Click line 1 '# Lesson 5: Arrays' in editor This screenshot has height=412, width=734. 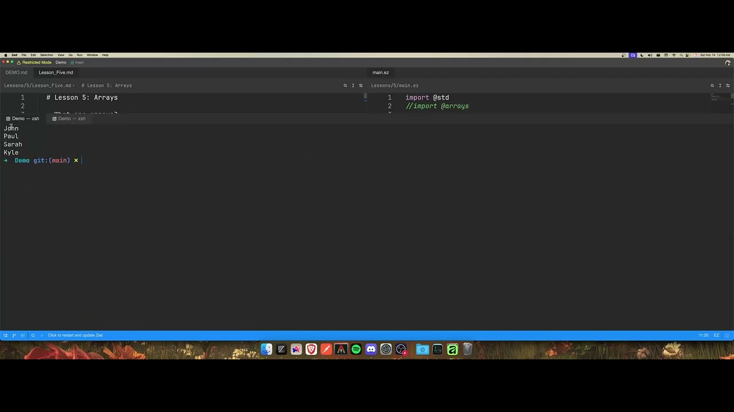click(x=82, y=98)
